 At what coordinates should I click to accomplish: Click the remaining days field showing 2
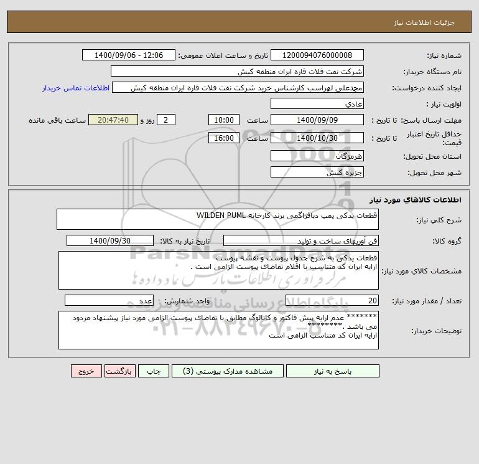point(166,120)
